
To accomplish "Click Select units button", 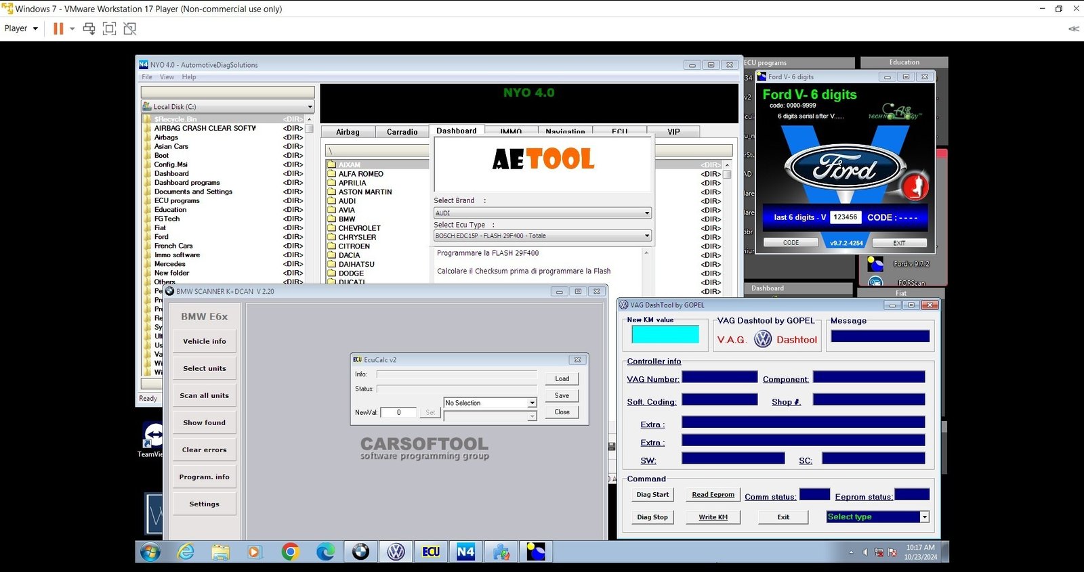I will [x=205, y=368].
